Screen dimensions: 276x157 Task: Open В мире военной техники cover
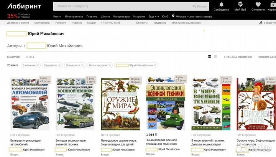211,104
